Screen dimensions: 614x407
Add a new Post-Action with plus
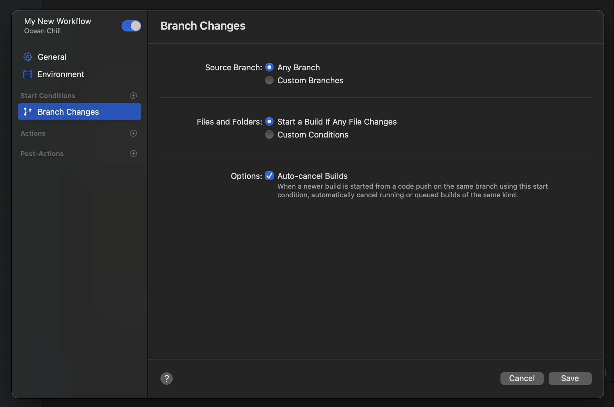point(133,154)
